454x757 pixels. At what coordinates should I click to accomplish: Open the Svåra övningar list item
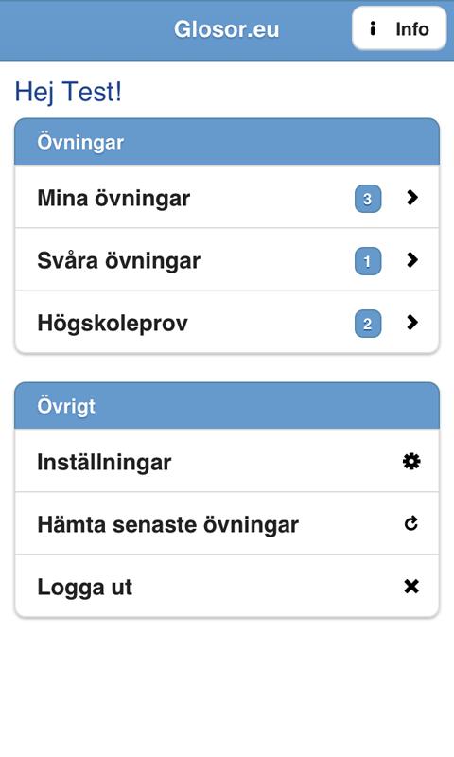pos(227,259)
